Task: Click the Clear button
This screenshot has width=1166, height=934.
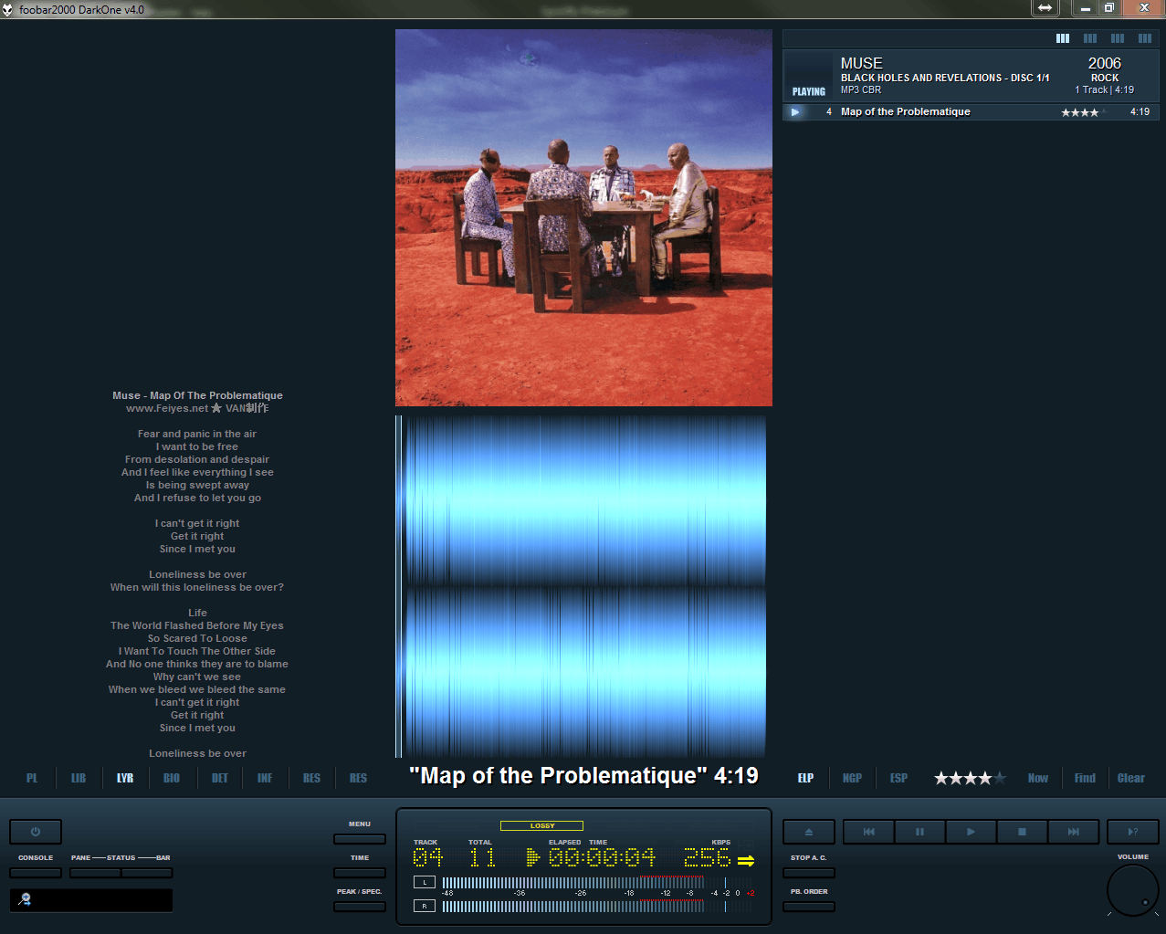Action: click(x=1131, y=778)
